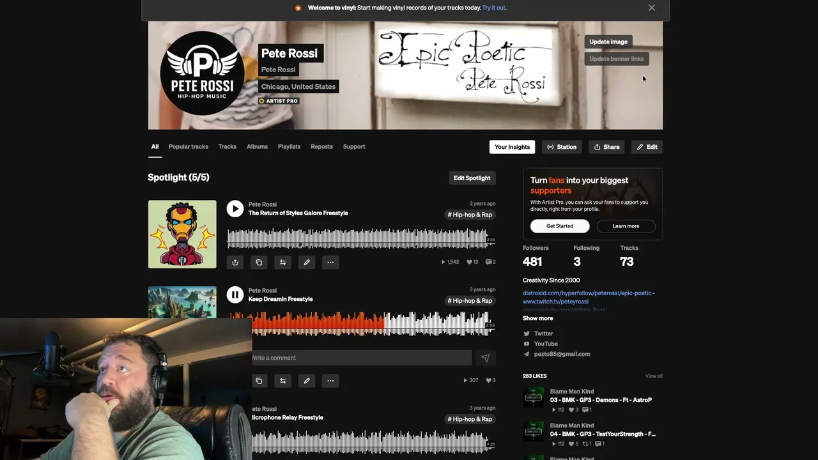Select the All tab

point(155,147)
